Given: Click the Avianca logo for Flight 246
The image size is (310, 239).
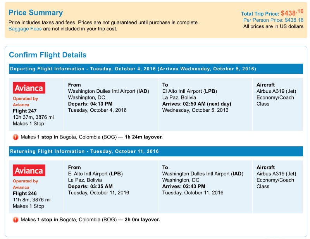Looking at the screenshot, I should 29,170.
